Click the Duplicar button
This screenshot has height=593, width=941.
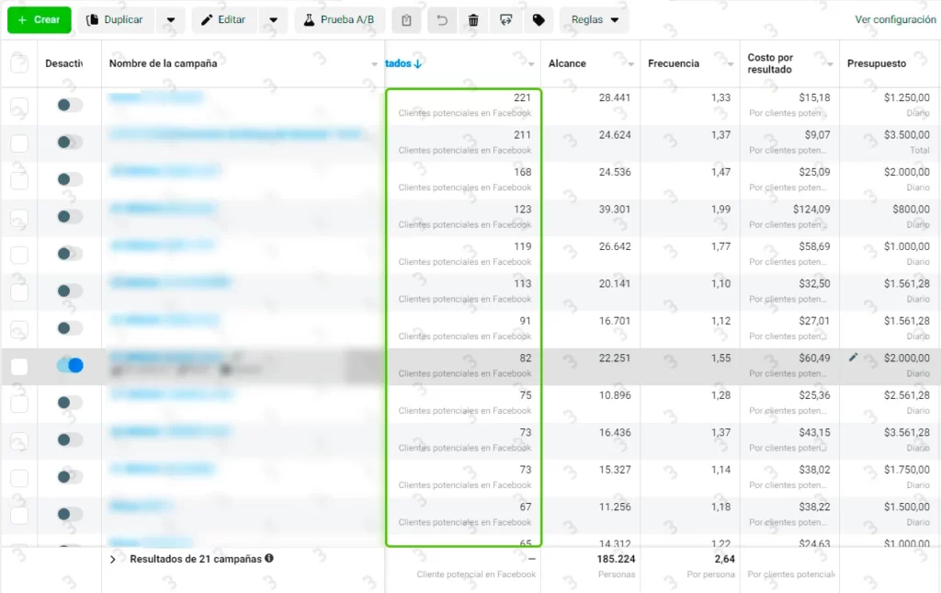click(116, 19)
